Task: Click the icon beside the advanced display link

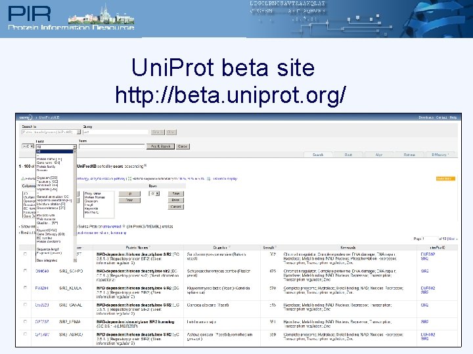Action: (208, 178)
